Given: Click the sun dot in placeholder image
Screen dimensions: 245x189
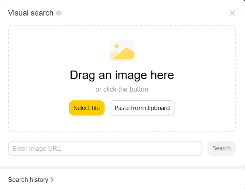Looking at the screenshot, I should (116, 46).
